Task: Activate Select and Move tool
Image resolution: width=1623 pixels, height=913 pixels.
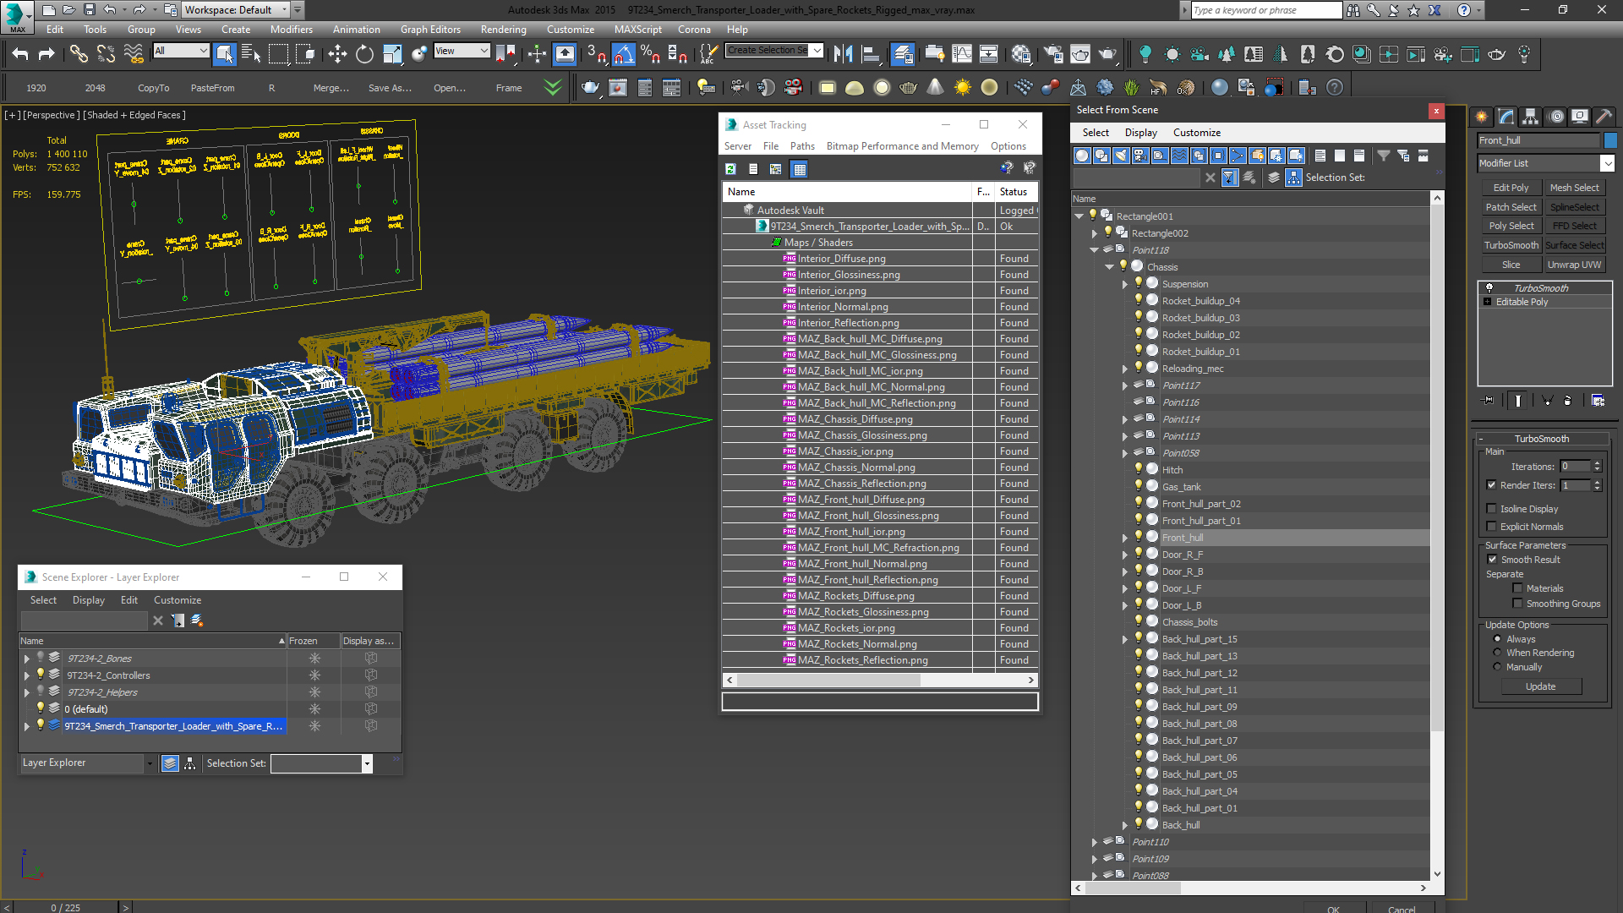Action: tap(337, 54)
